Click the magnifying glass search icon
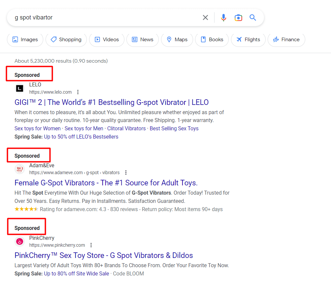 point(253,17)
